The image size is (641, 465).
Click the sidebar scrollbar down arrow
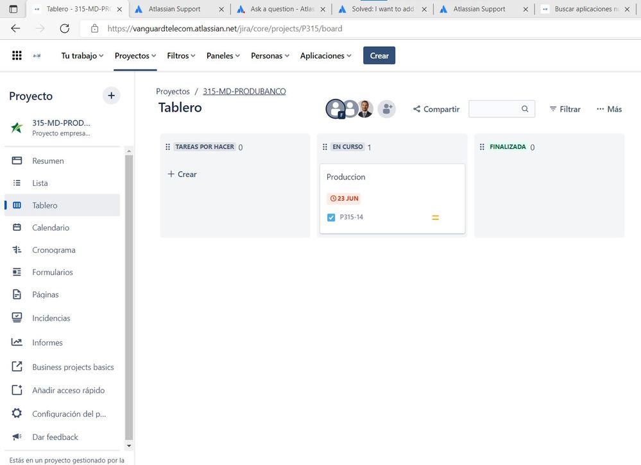129,446
